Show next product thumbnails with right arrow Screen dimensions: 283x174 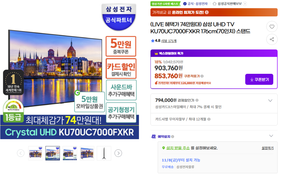(118, 153)
